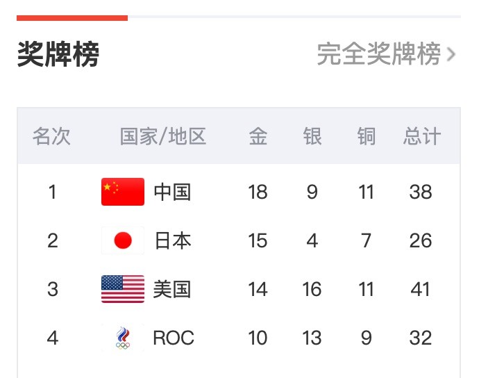This screenshot has width=479, height=378.
Task: Open the ROC team name
Action: point(174,338)
